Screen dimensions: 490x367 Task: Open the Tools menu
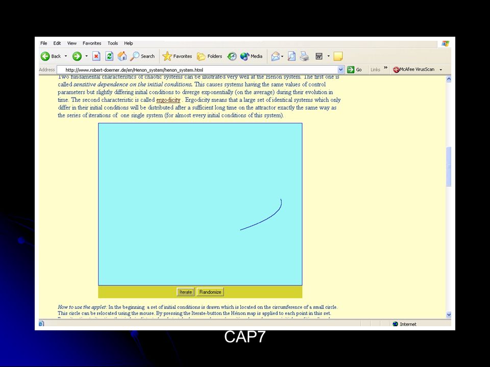(x=113, y=43)
